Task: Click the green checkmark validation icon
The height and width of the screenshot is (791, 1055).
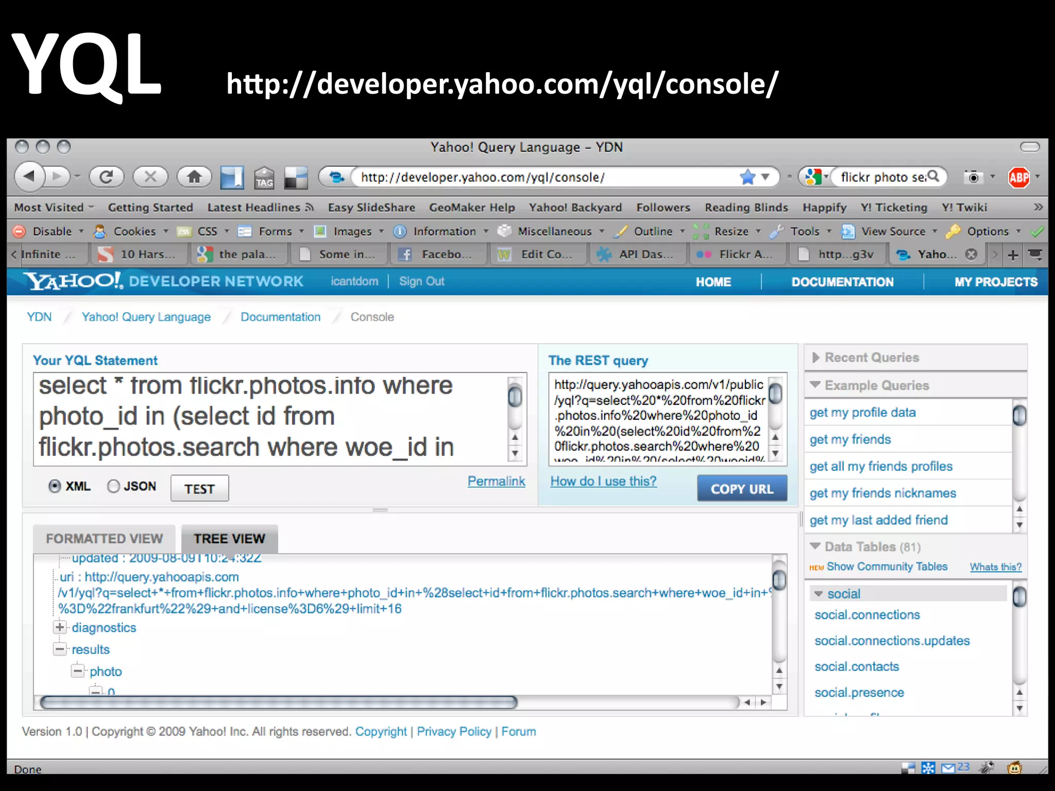Action: [x=1037, y=232]
